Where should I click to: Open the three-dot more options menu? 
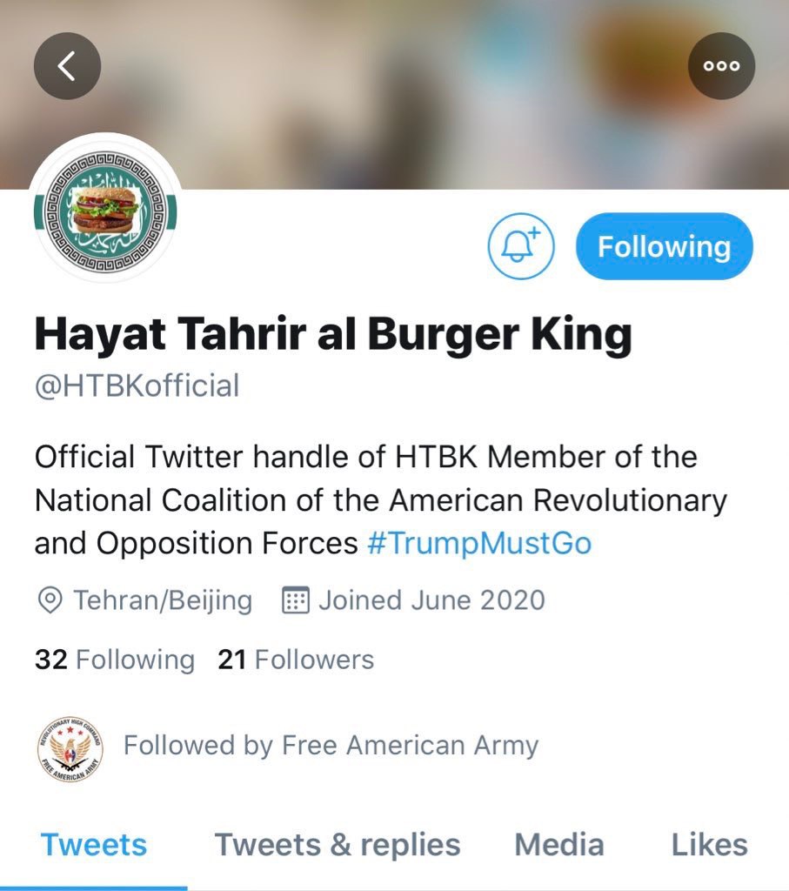[x=721, y=66]
